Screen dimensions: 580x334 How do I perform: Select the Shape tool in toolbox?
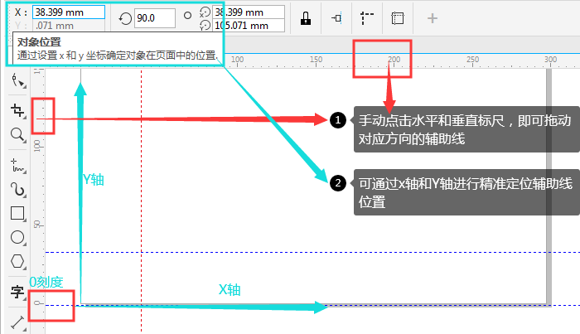pos(17,80)
